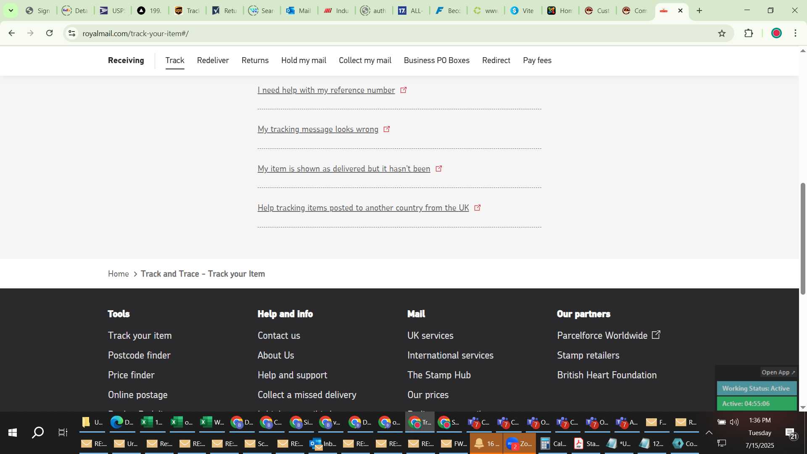The image size is (807, 454).
Task: Open a new browser tab
Action: [x=699, y=11]
